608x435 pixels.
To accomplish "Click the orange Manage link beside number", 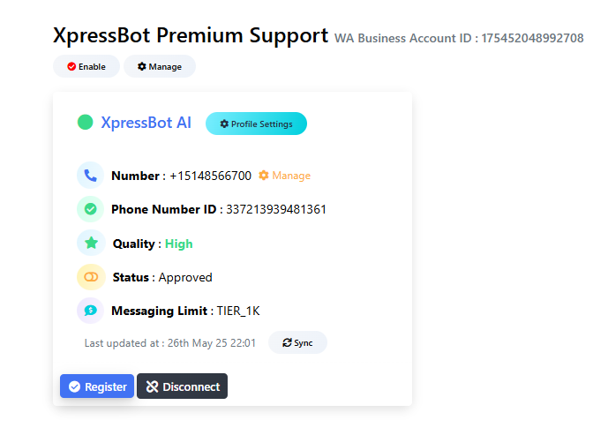I will pyautogui.click(x=291, y=176).
